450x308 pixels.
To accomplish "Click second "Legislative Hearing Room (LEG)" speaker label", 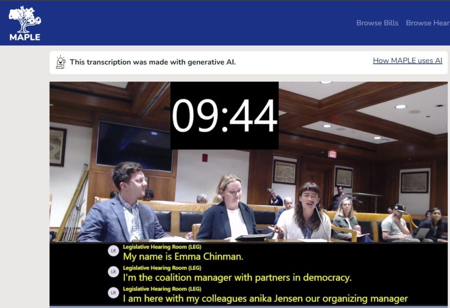I will (x=162, y=268).
